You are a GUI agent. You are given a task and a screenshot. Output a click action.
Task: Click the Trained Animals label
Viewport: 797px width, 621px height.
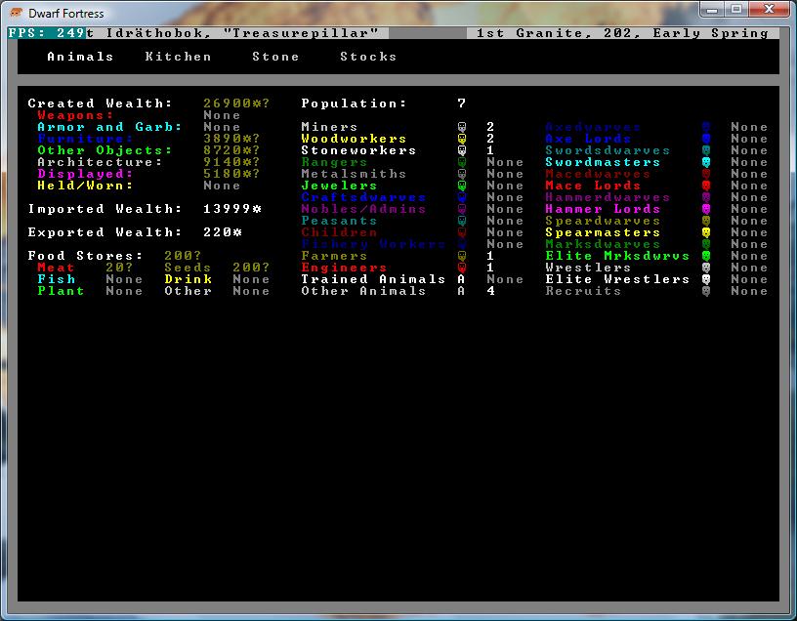(x=373, y=279)
